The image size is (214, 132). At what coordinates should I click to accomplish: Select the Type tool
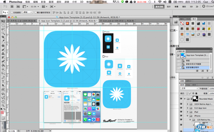(x=3, y=81)
